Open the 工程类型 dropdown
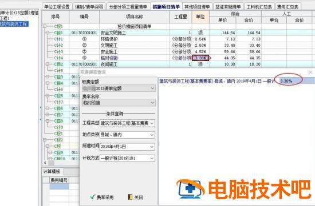 click(127, 123)
